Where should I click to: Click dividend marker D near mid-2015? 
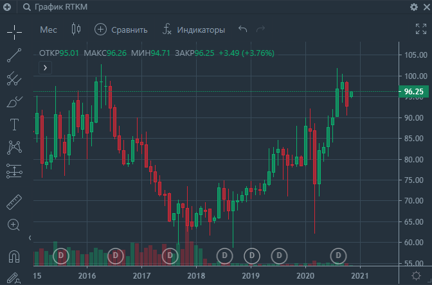pyautogui.click(x=61, y=256)
